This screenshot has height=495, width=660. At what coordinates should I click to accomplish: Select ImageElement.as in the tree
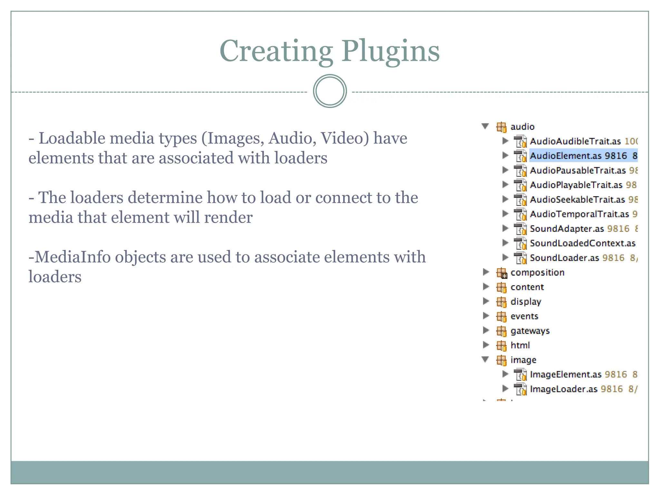click(566, 374)
